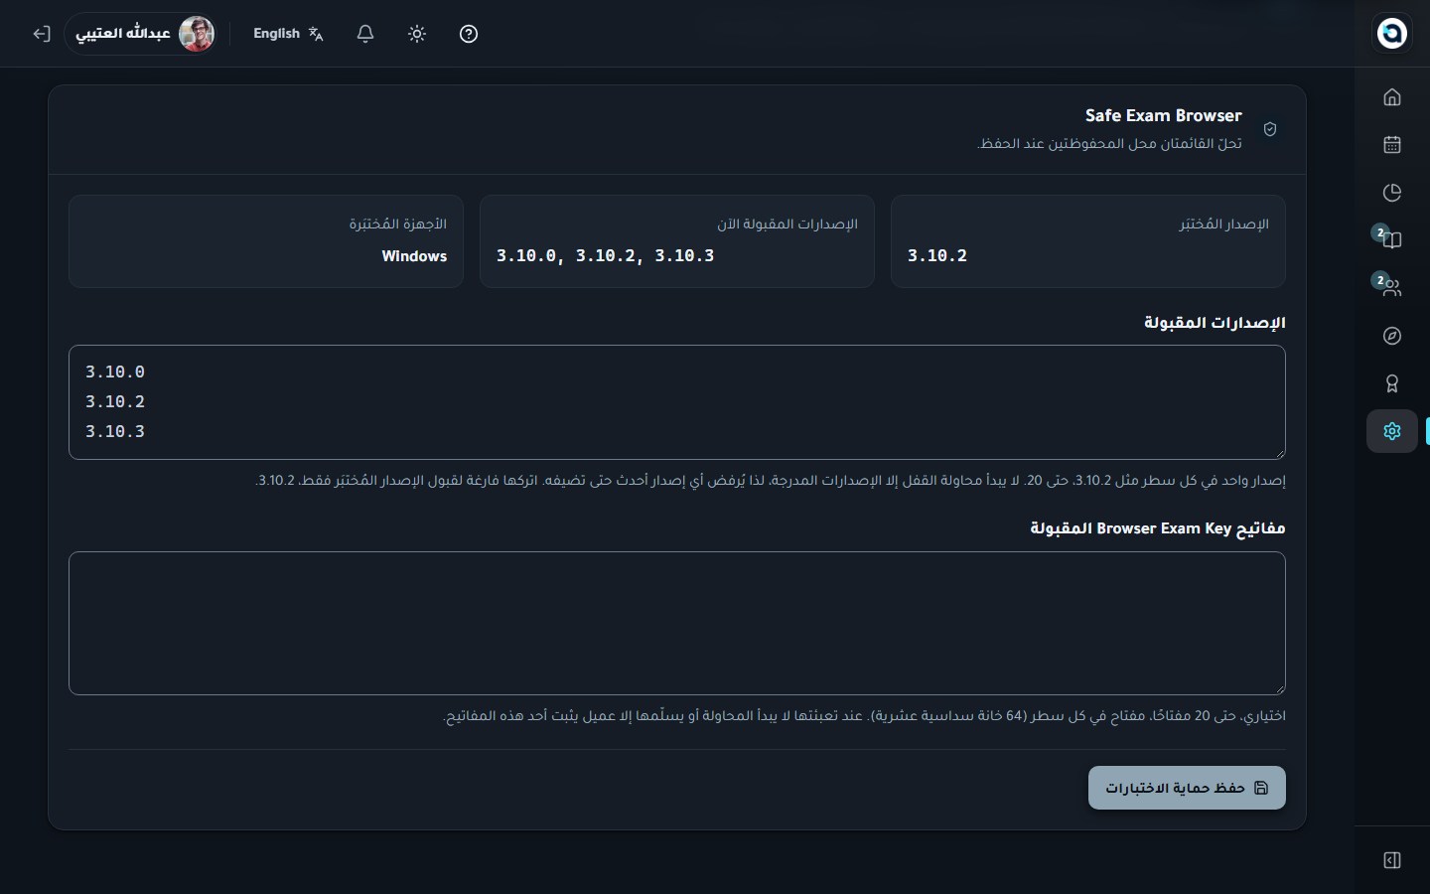Click the 3.10.0 line in the textarea
The width and height of the screenshot is (1430, 894).
tap(115, 372)
